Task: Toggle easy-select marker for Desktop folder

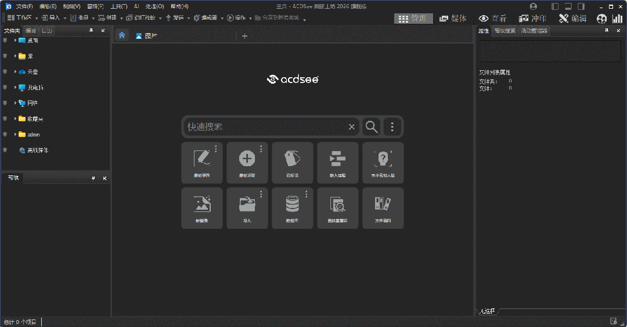Action: [x=5, y=41]
